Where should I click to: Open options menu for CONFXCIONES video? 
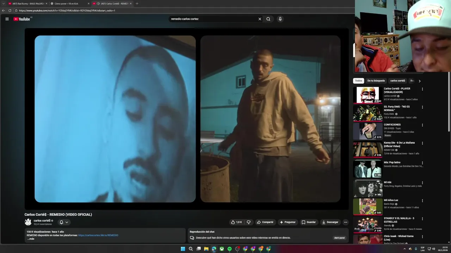tap(422, 125)
